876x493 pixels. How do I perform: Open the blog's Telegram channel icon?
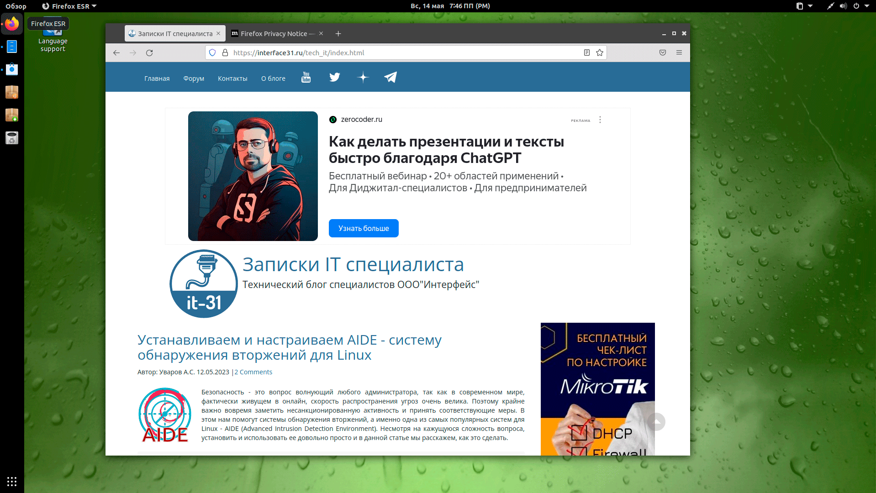[x=391, y=77]
